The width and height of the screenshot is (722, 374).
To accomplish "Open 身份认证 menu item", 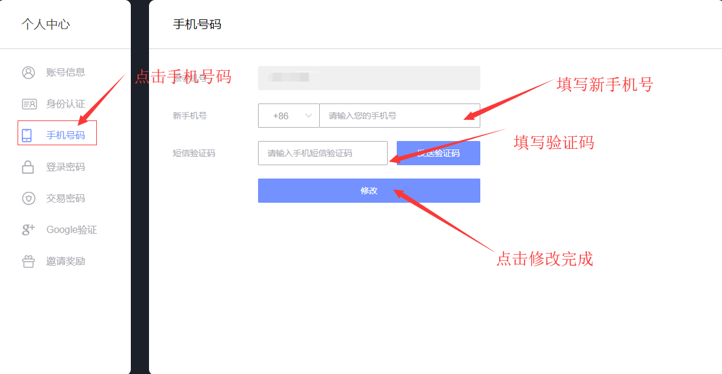I will [65, 104].
